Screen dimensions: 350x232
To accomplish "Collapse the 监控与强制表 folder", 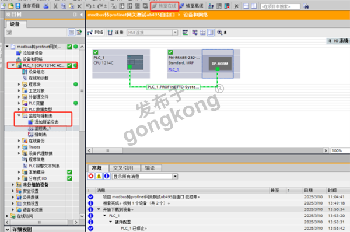I will [x=19, y=115].
